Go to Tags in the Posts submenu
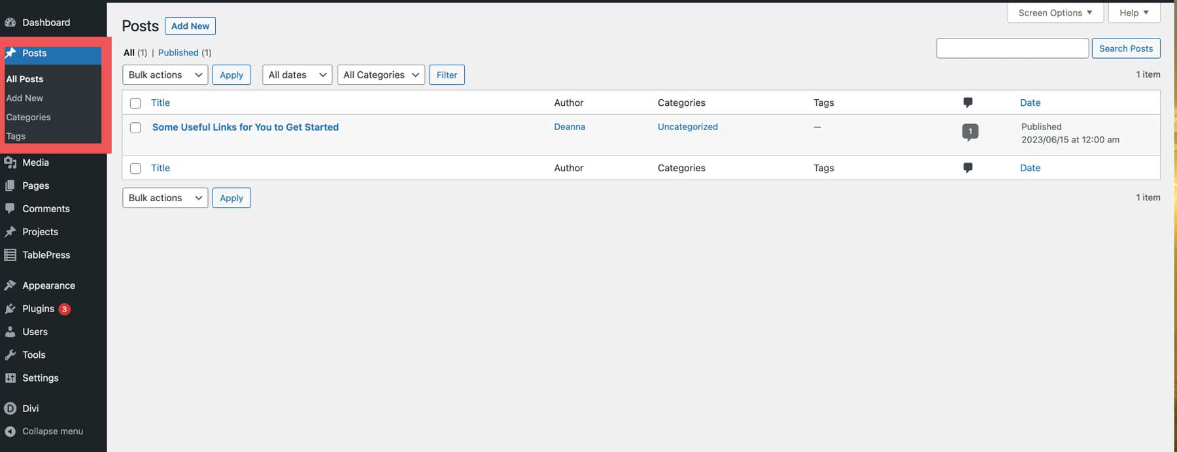Viewport: 1177px width, 452px height. point(16,137)
